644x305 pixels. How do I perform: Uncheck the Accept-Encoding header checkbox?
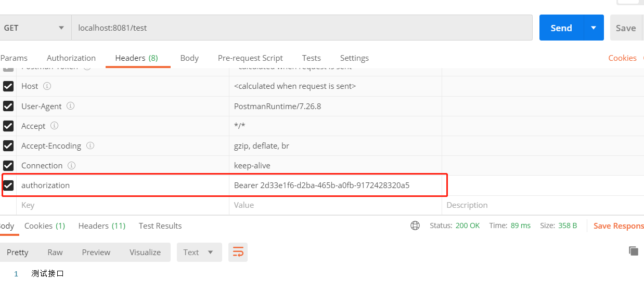tap(8, 145)
